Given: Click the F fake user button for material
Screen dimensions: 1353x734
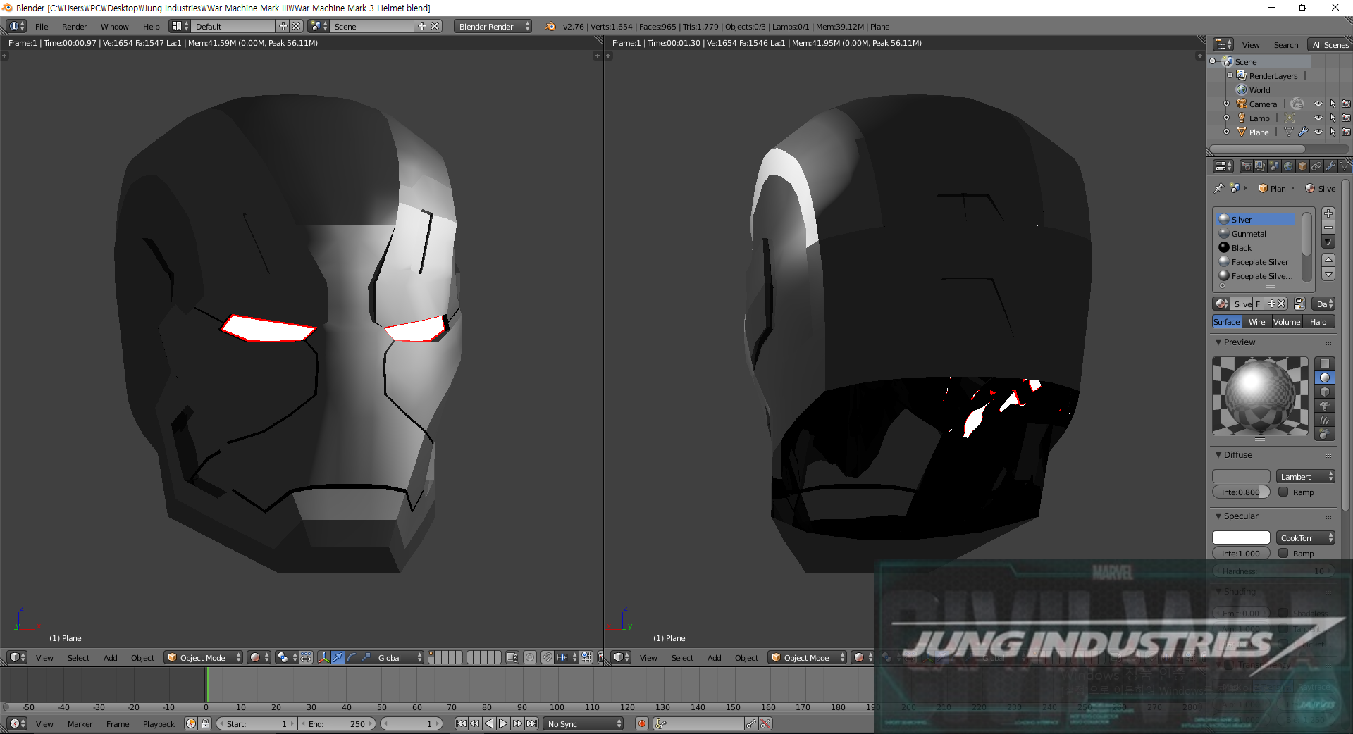Looking at the screenshot, I should tap(1258, 304).
